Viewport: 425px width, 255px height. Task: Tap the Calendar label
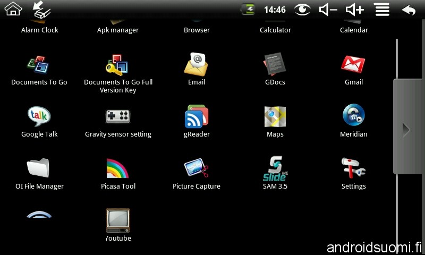click(x=354, y=30)
